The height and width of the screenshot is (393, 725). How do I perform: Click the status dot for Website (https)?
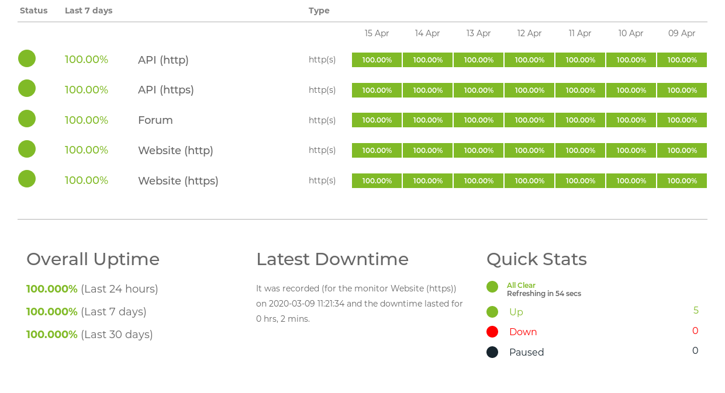pos(27,179)
